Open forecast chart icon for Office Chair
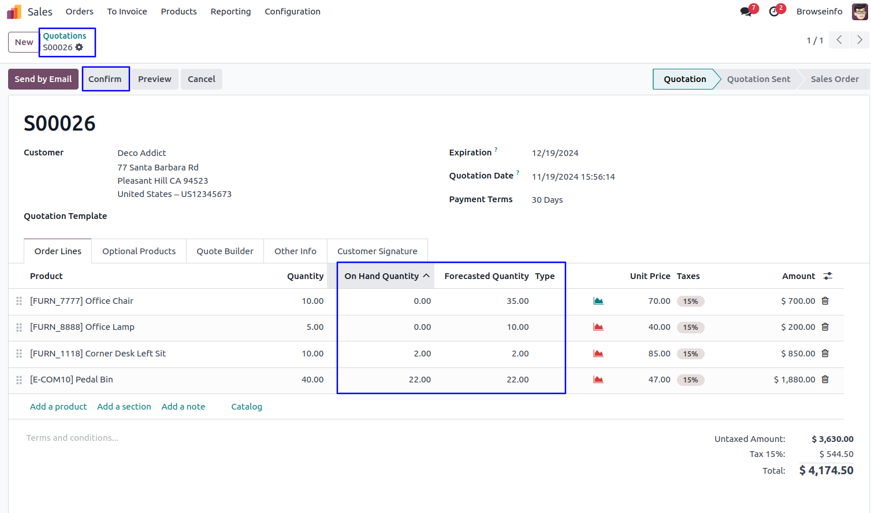The height and width of the screenshot is (513, 871). pyautogui.click(x=598, y=301)
